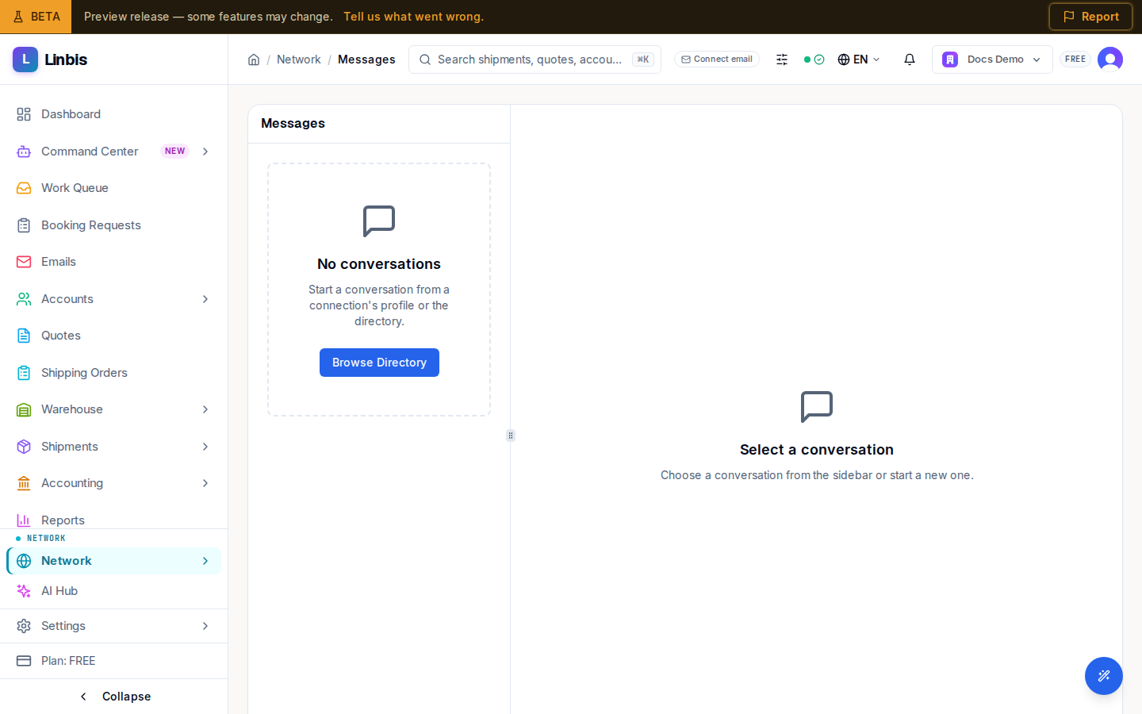Expand Settings submenu chevron
This screenshot has width=1142, height=714.
(x=205, y=626)
